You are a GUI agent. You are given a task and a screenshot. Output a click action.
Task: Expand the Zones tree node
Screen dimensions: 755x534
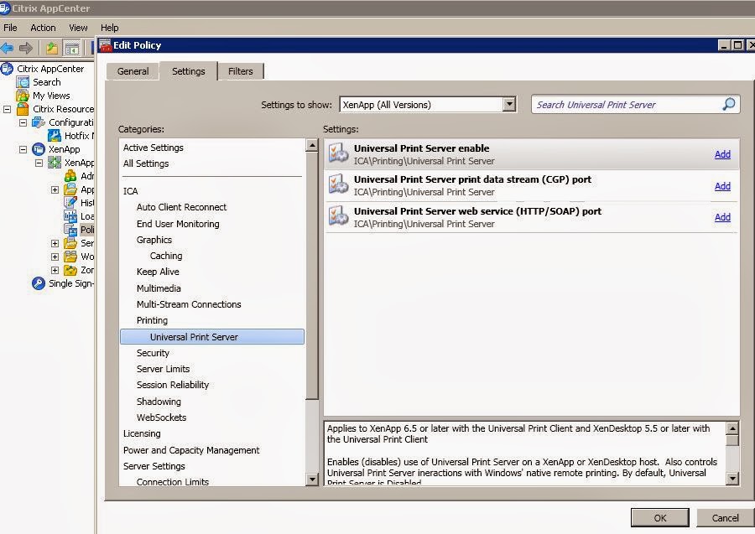pos(55,271)
